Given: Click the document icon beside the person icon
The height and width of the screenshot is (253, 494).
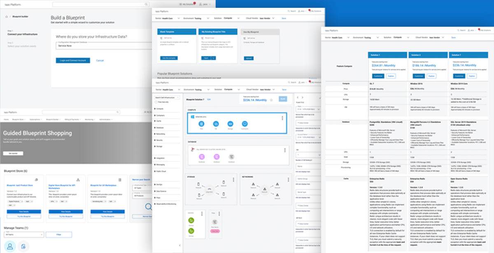Looking at the screenshot, I should point(24,246).
